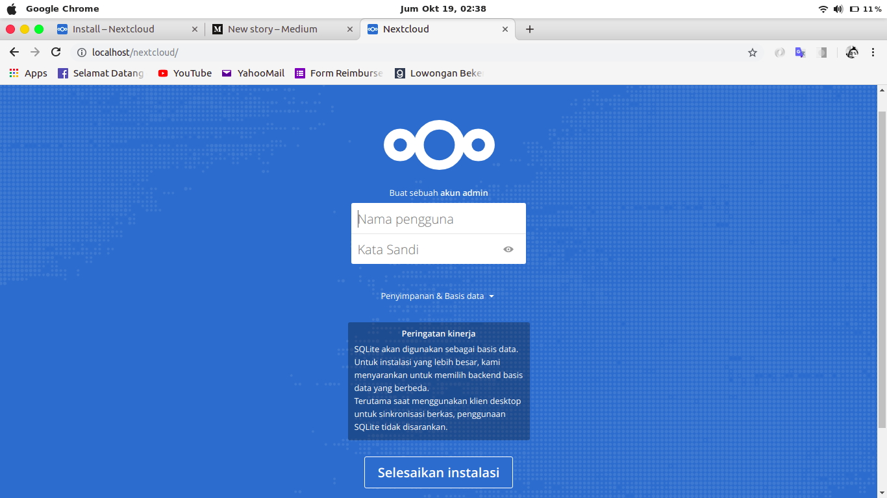Close the Install – Nextcloud tab
Image resolution: width=887 pixels, height=498 pixels.
(x=195, y=29)
